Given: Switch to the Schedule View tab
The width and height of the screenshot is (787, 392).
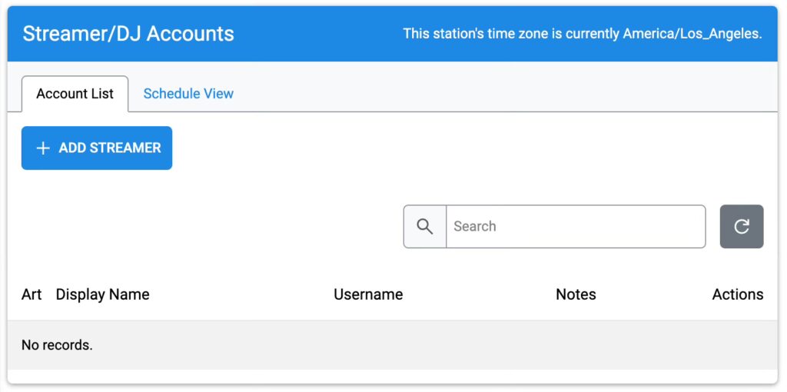Looking at the screenshot, I should 188,94.
